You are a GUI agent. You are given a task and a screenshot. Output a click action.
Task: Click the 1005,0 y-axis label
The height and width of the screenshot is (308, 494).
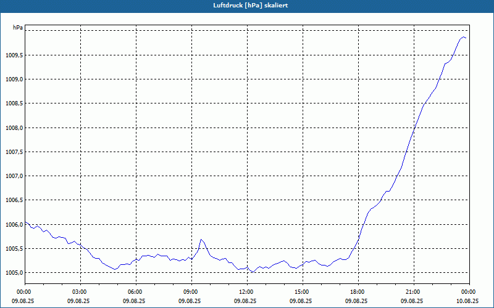click(14, 273)
